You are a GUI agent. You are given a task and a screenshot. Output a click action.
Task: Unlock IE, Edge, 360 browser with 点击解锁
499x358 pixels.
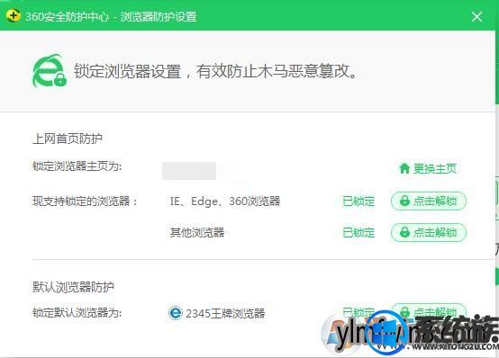pos(429,201)
